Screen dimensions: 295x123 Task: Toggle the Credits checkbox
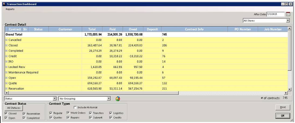click(111, 118)
